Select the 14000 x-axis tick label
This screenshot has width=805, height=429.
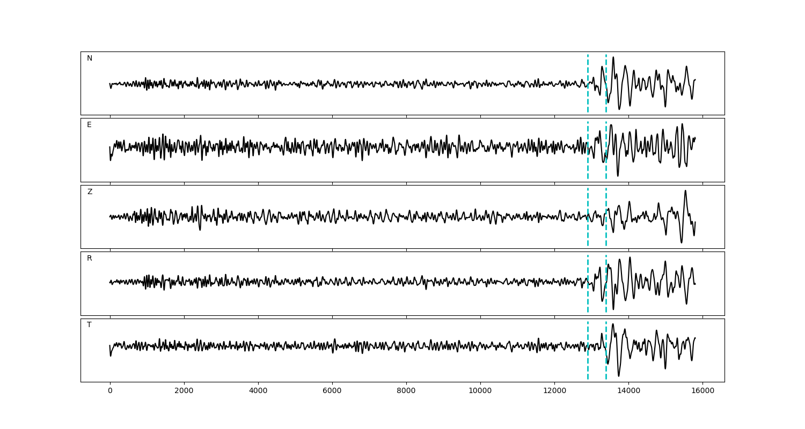(x=628, y=391)
